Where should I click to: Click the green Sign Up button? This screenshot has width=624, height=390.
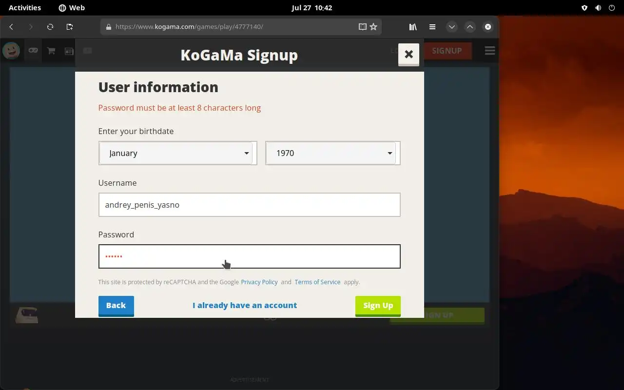pos(378,306)
